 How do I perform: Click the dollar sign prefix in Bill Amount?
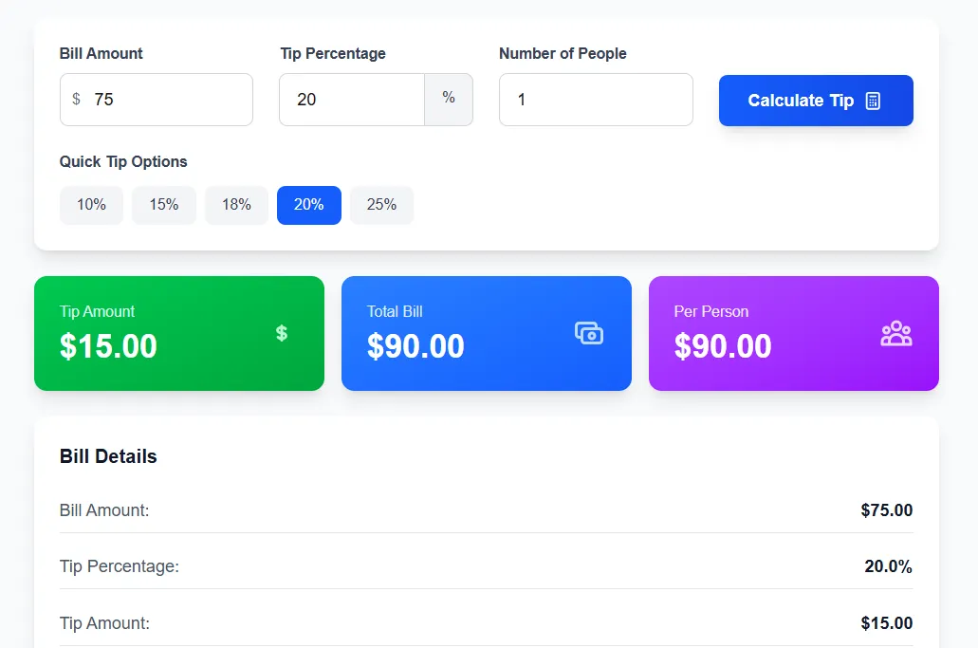click(76, 100)
